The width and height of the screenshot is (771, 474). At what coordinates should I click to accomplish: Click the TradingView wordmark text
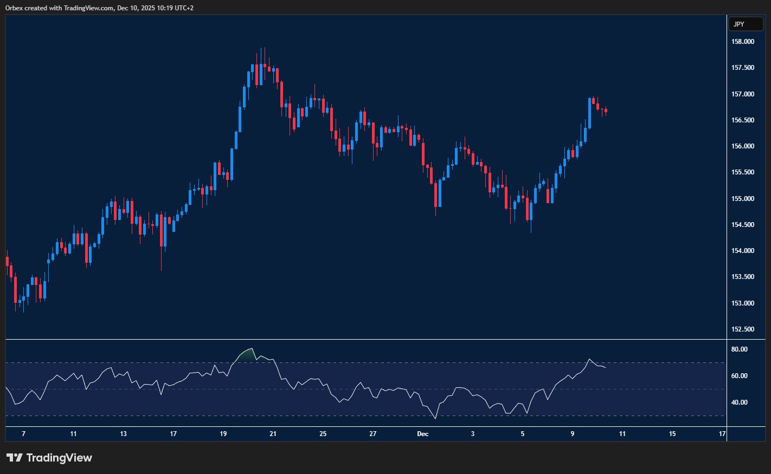(x=59, y=458)
